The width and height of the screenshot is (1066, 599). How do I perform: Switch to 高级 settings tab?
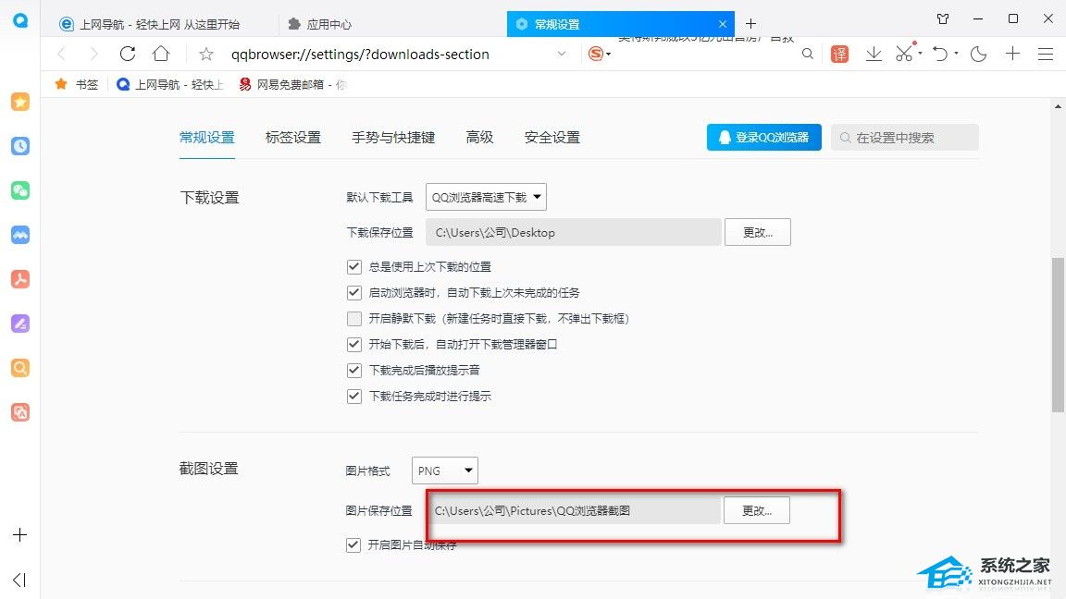click(479, 137)
